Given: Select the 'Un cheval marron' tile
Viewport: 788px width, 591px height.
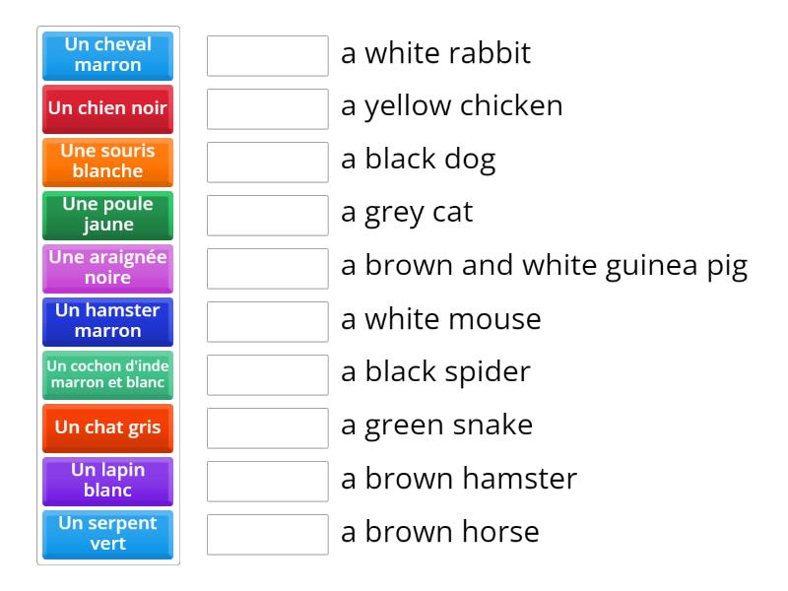Looking at the screenshot, I should 107,56.
